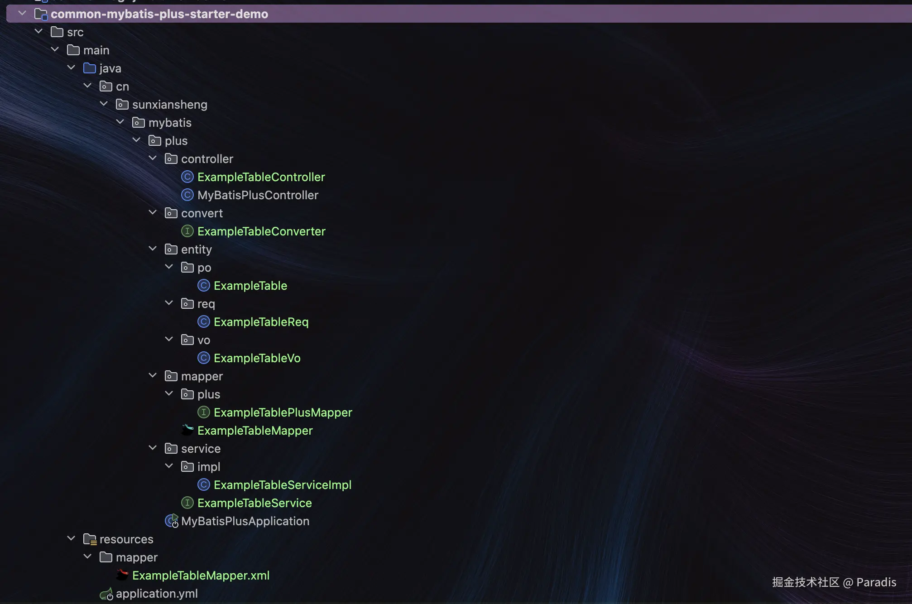Click the blue java source folder icon
912x604 pixels.
click(x=90, y=68)
